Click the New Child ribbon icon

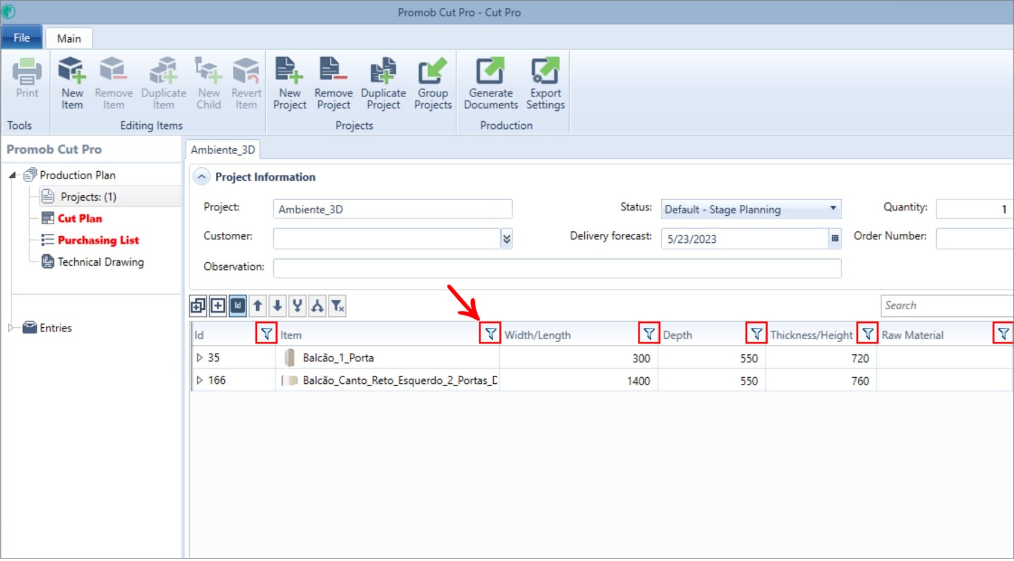click(x=209, y=83)
